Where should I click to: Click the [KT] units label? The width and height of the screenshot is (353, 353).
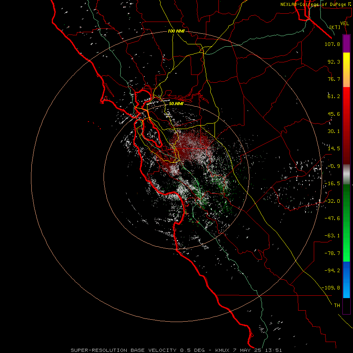[335, 27]
